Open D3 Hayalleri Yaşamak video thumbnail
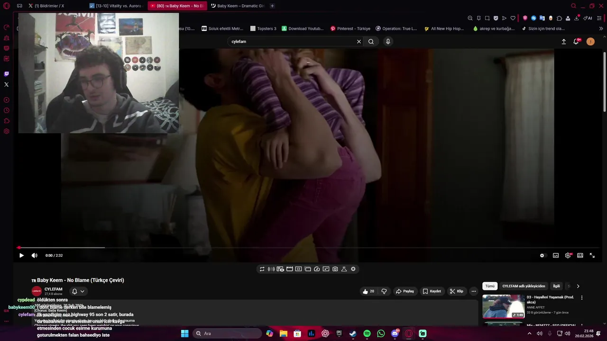607x341 pixels. pyautogui.click(x=504, y=306)
